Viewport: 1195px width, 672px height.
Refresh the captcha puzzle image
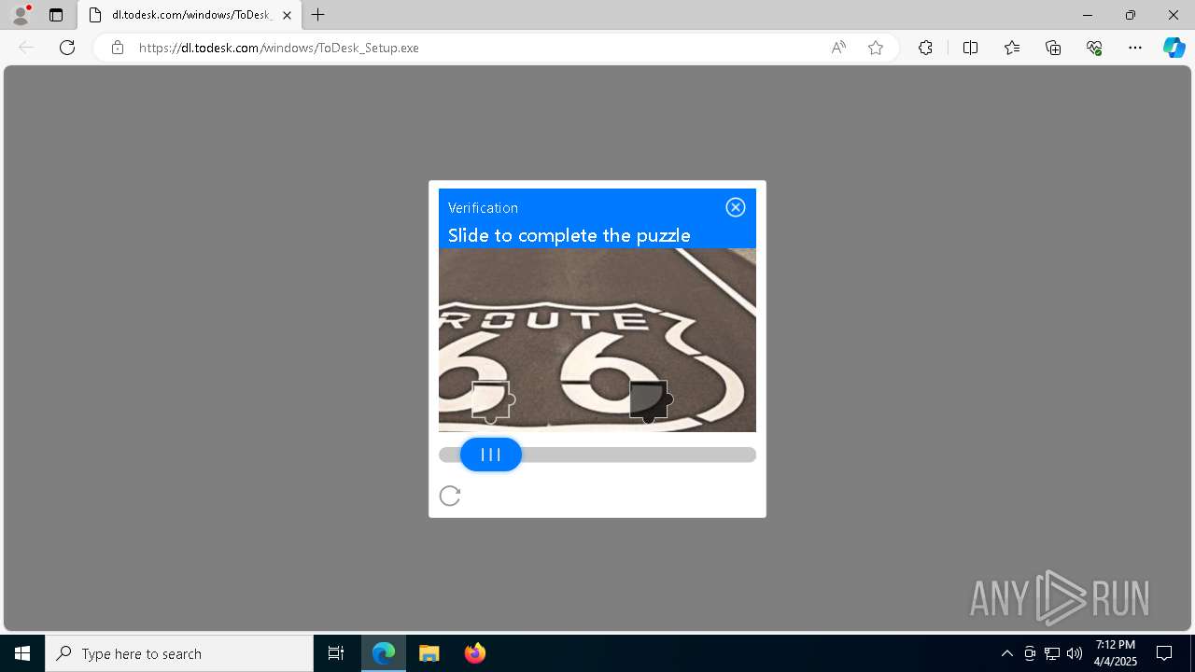click(450, 496)
